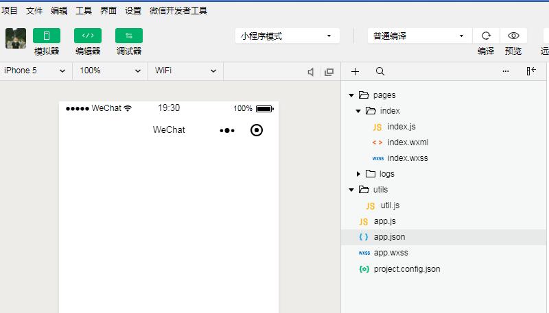Click the 编译 label
The width and height of the screenshot is (549, 313).
pos(486,51)
